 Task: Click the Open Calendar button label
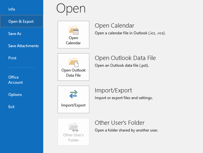pos(73,40)
